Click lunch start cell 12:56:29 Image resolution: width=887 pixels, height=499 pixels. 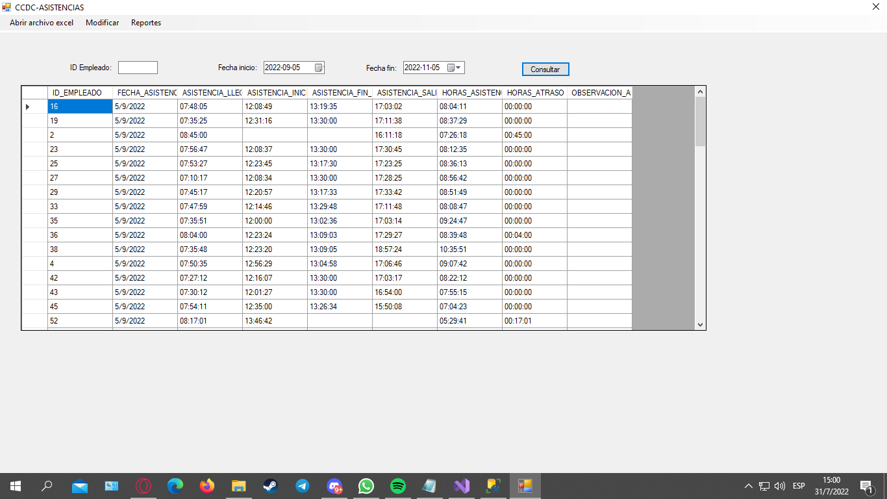click(275, 264)
